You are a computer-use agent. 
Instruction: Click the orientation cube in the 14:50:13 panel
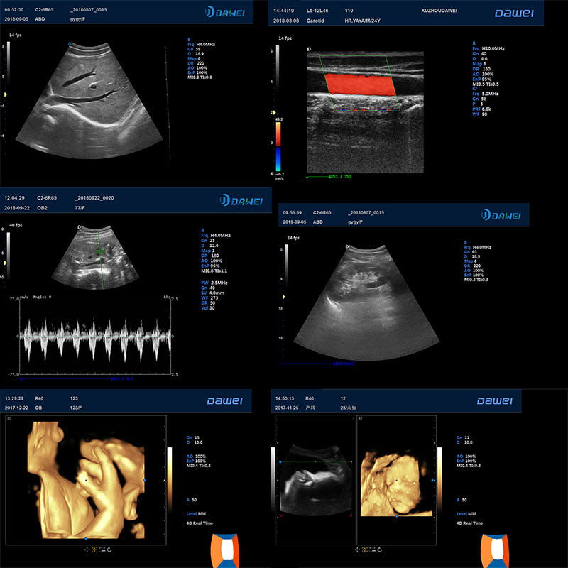pyautogui.click(x=495, y=551)
